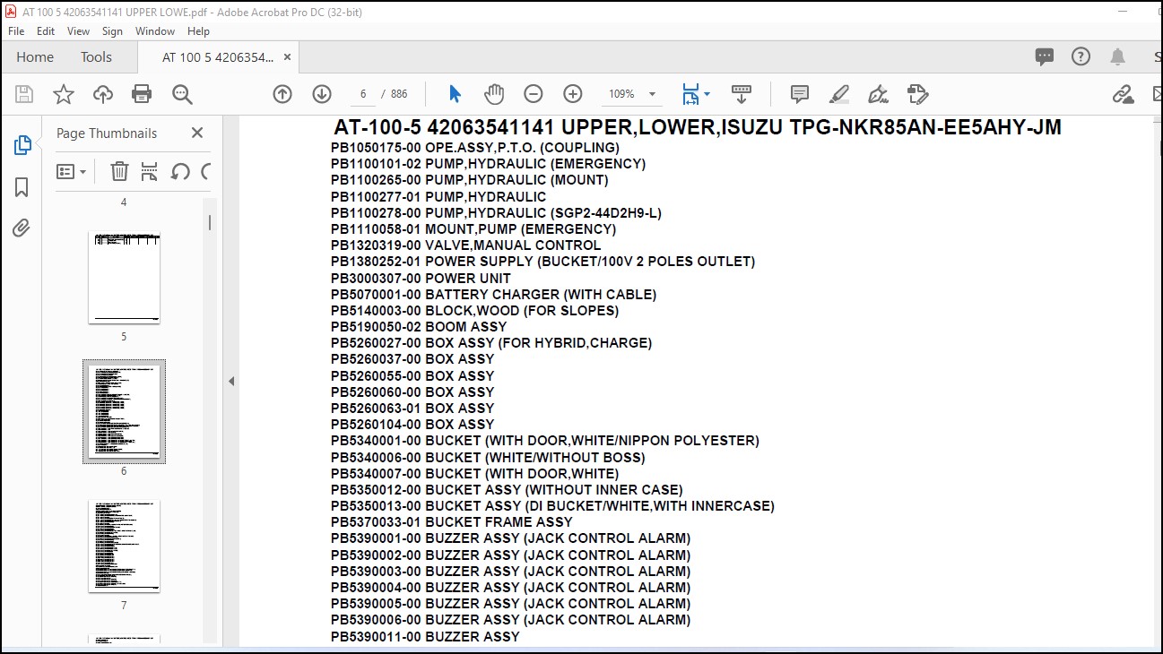Select page 7 thumbnail

[124, 546]
